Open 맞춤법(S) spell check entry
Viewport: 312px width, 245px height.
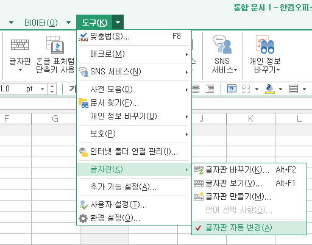[134, 37]
